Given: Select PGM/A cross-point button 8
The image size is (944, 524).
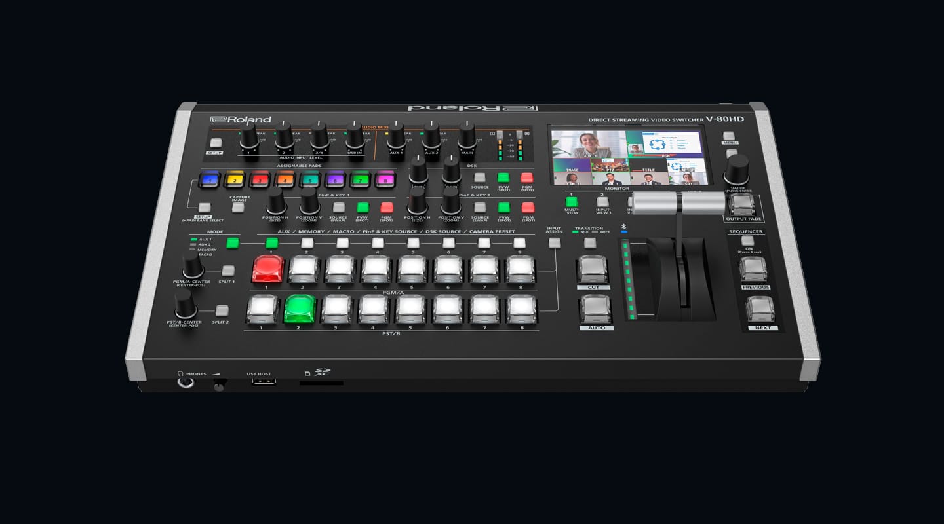Looking at the screenshot, I should [x=521, y=269].
